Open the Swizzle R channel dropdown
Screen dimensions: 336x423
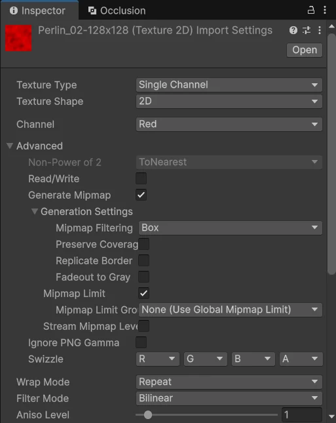tap(158, 359)
